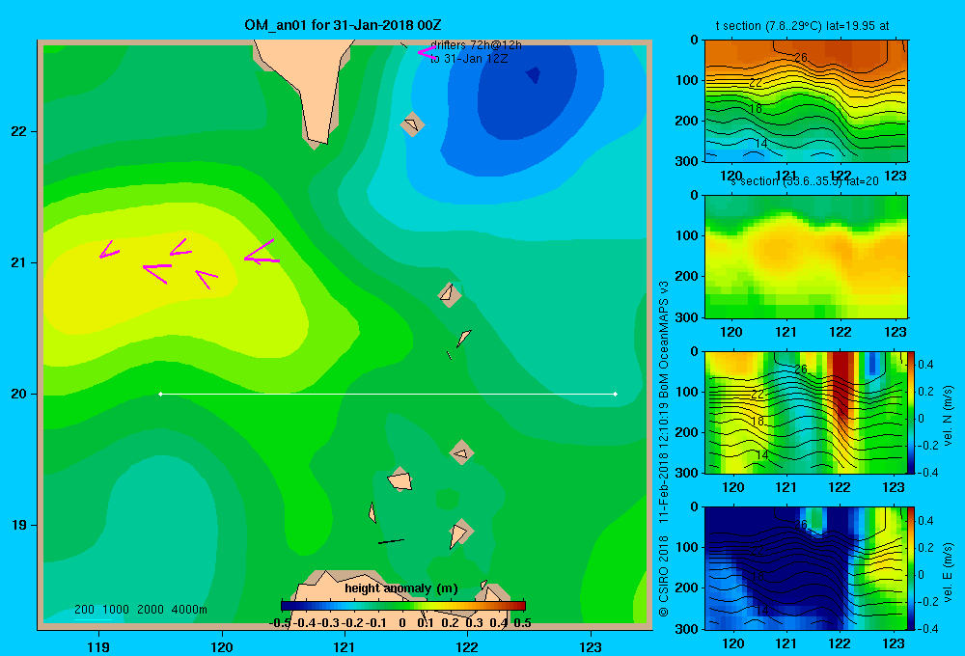Click the right endpoint of the white section line
Image resolution: width=965 pixels, height=656 pixels.
[x=616, y=394]
